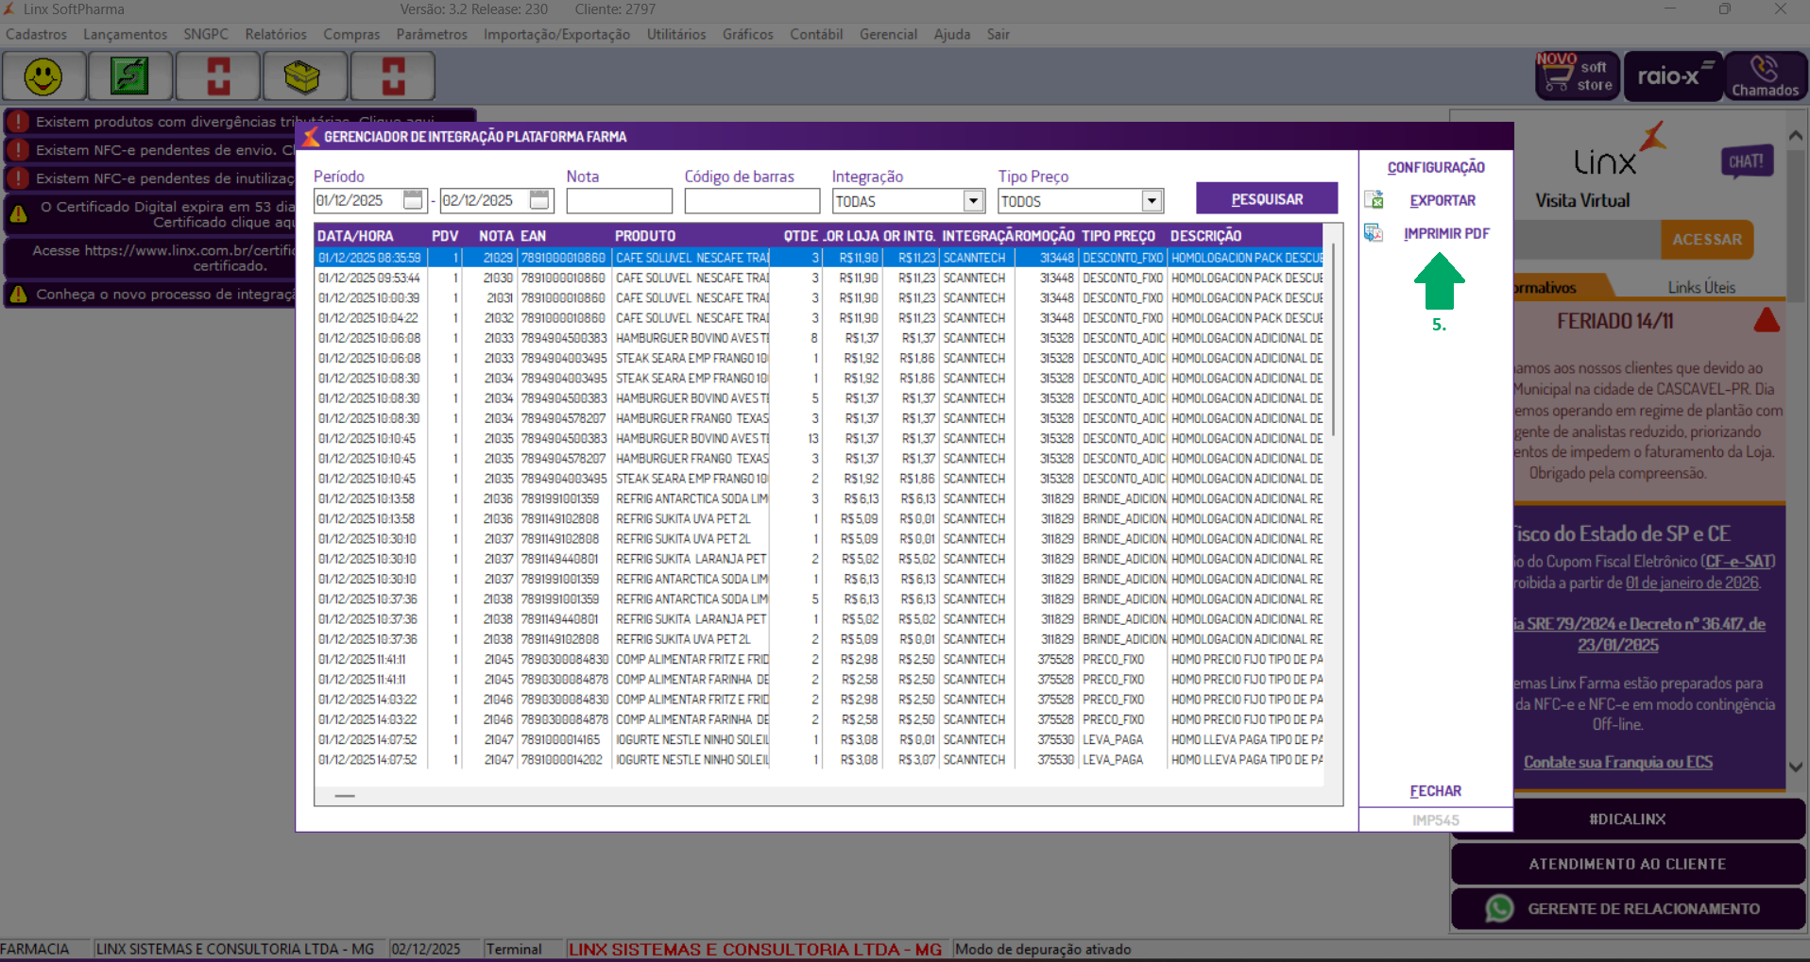Close the dialog with FECHAR
This screenshot has width=1810, height=962.
pyautogui.click(x=1436, y=791)
